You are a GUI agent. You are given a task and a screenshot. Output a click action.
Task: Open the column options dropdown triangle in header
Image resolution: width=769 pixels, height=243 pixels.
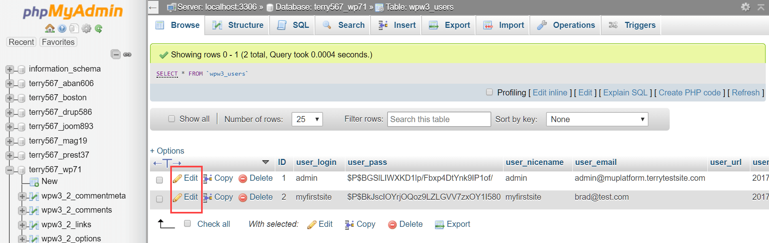click(266, 162)
